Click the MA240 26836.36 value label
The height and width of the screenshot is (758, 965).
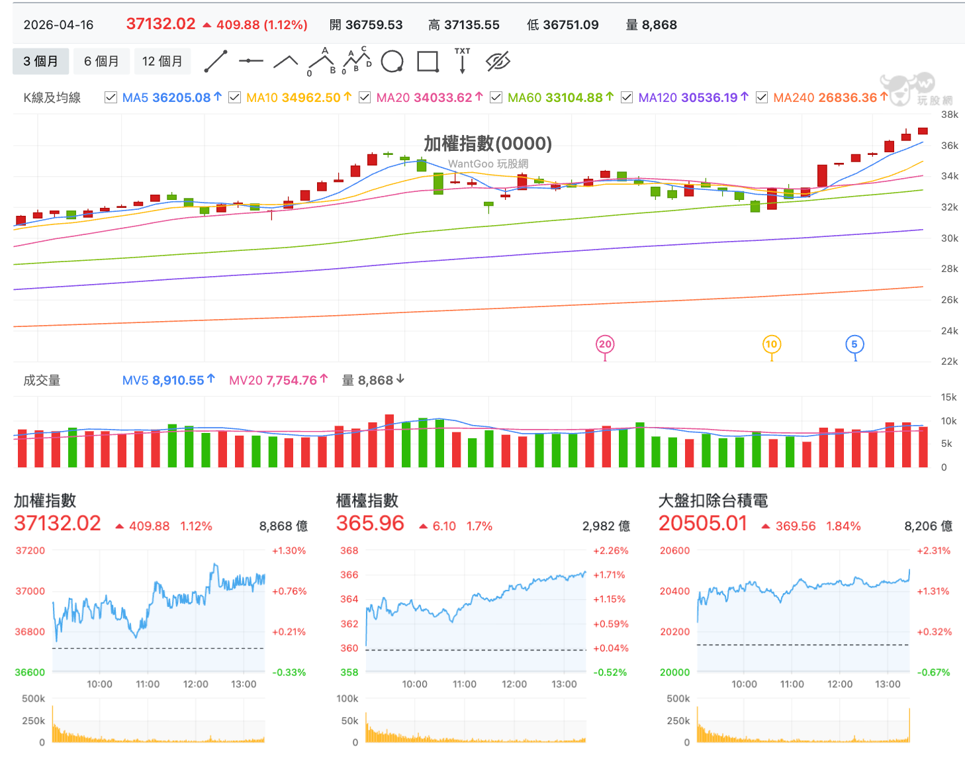[x=831, y=98]
